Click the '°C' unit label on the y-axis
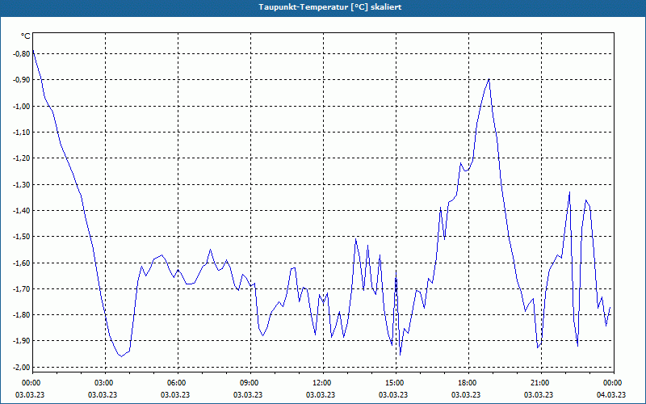 26,36
